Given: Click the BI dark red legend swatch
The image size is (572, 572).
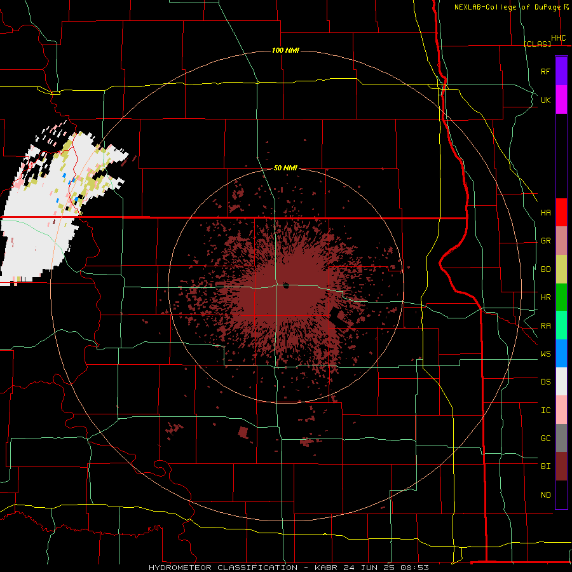Looking at the screenshot, I should point(561,466).
